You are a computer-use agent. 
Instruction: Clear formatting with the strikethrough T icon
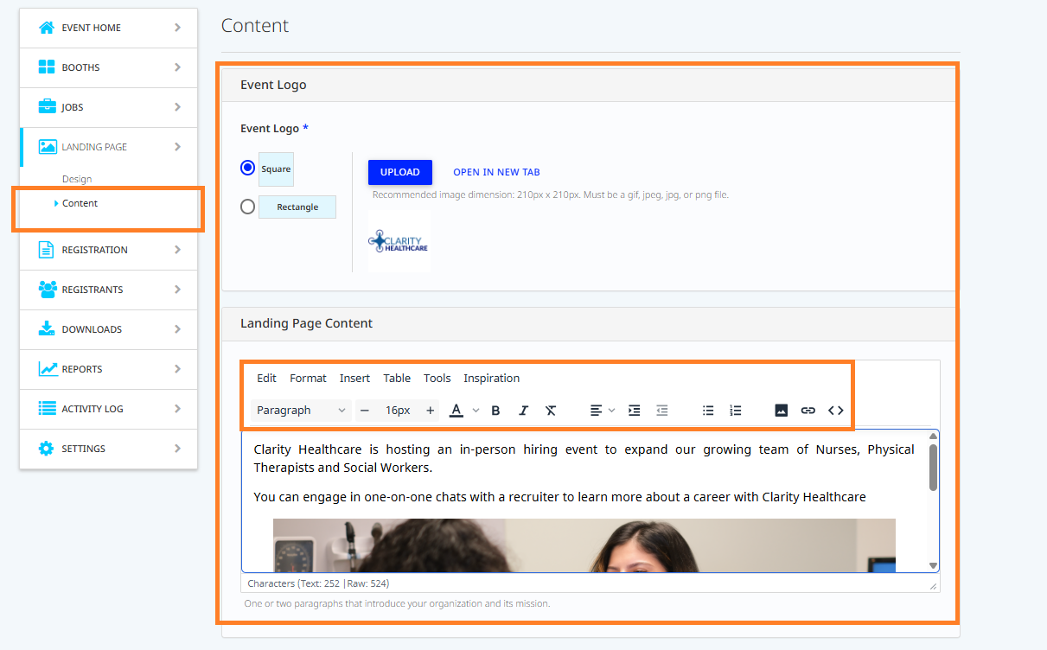551,411
